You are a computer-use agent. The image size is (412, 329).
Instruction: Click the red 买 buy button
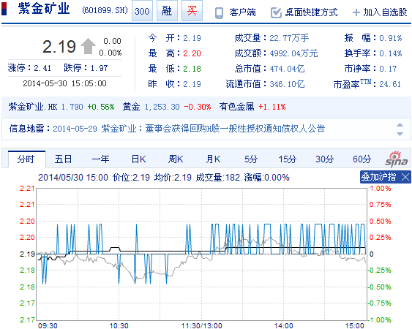192,11
